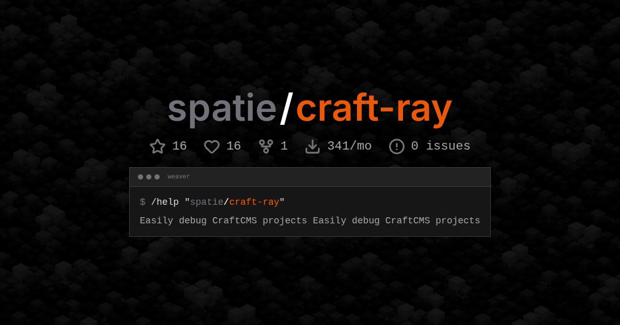Select the fork network icon
Viewport: 620px width, 325px height.
[265, 146]
